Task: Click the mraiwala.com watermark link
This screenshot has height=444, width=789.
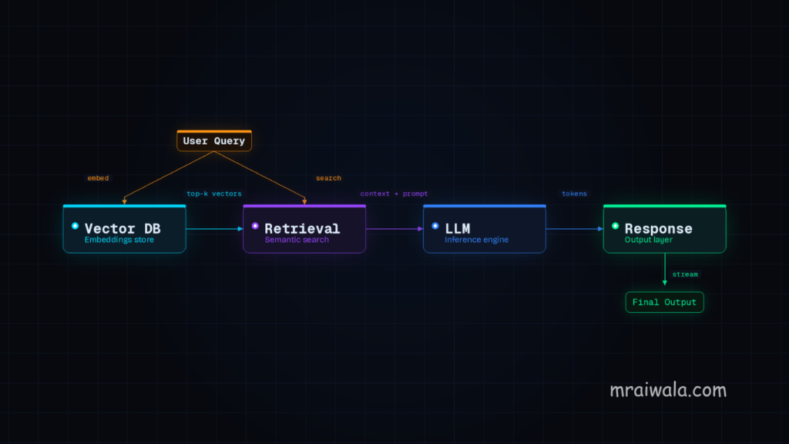Action: 668,389
